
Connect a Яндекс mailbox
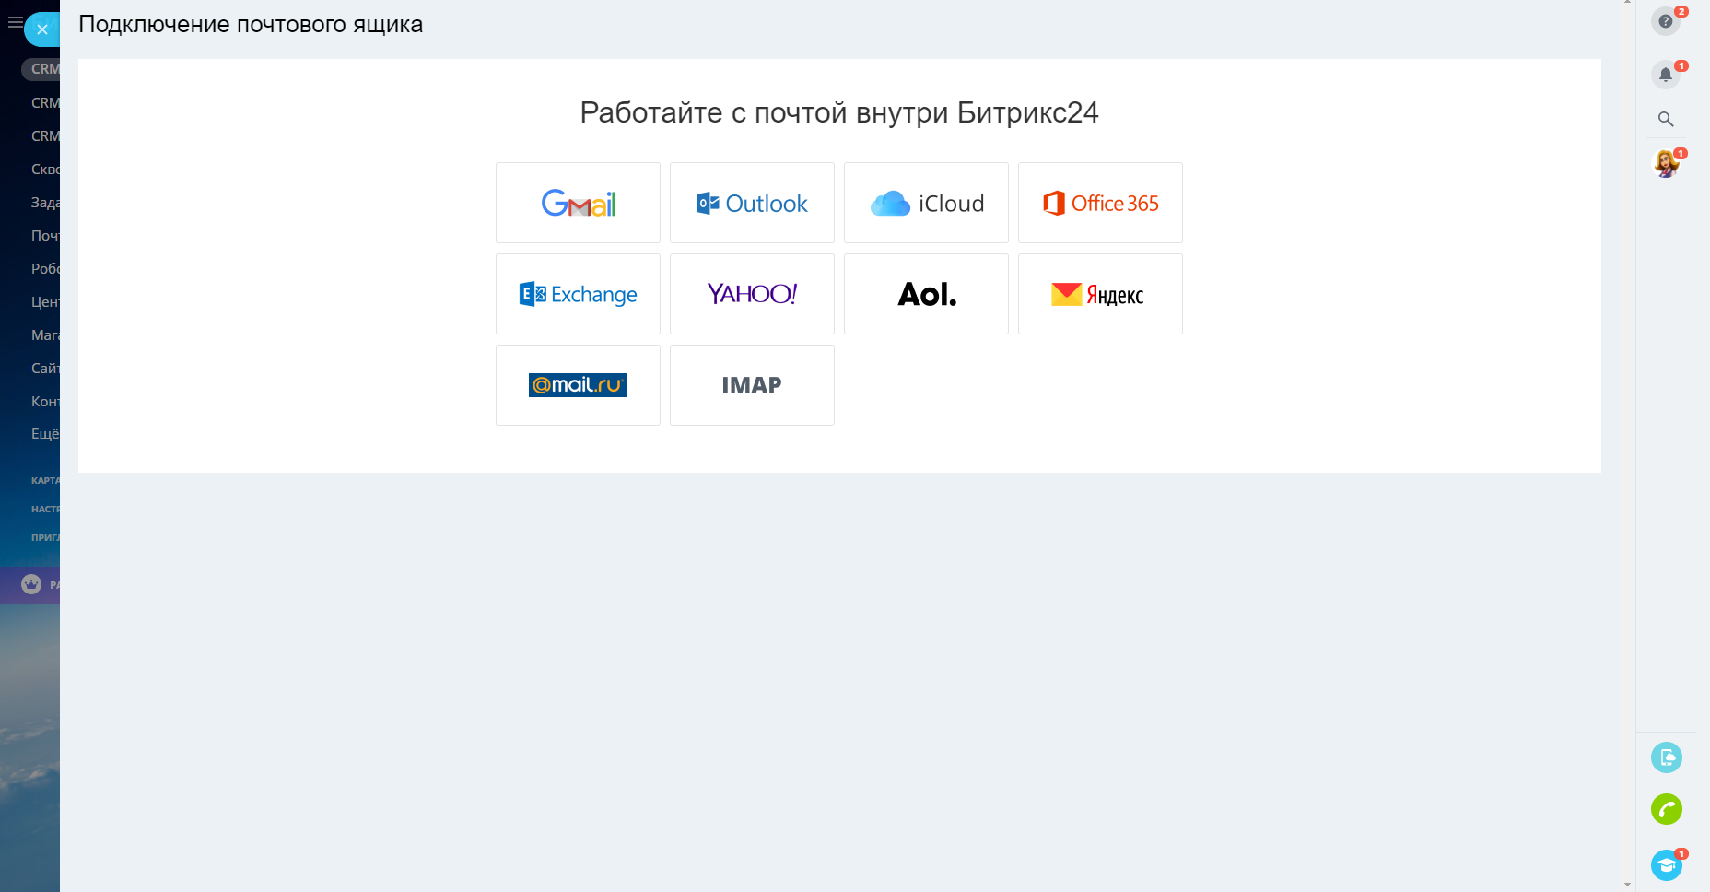(x=1100, y=294)
